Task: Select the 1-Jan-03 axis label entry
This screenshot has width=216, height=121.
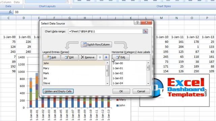Action: [x=129, y=78]
